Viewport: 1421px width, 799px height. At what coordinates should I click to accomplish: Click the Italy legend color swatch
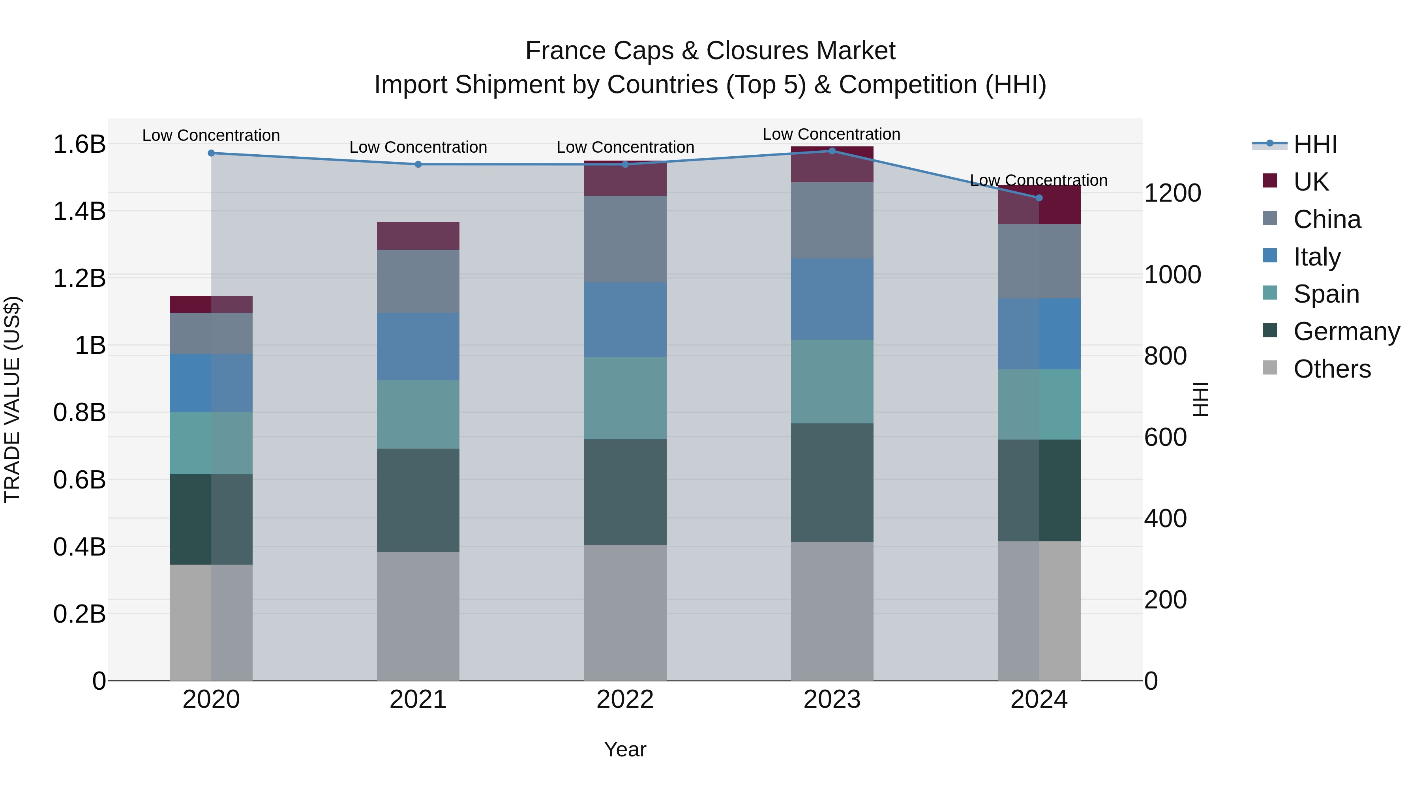click(1270, 255)
